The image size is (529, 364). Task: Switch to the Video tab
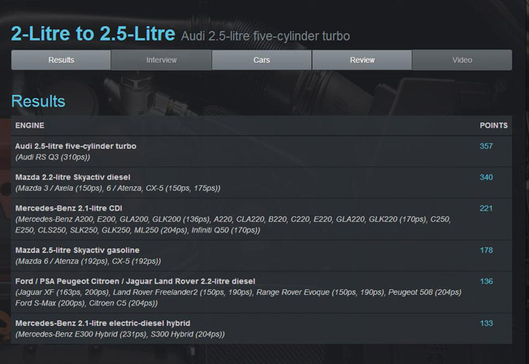tap(462, 60)
